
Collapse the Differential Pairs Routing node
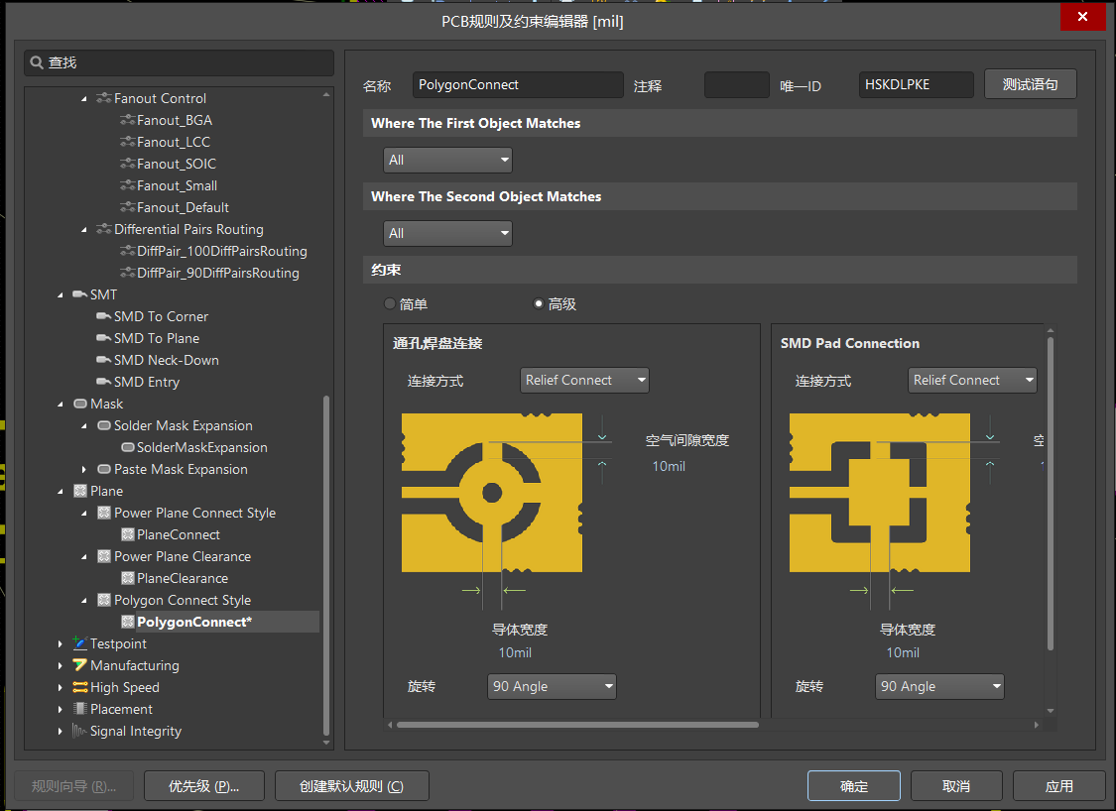84,230
